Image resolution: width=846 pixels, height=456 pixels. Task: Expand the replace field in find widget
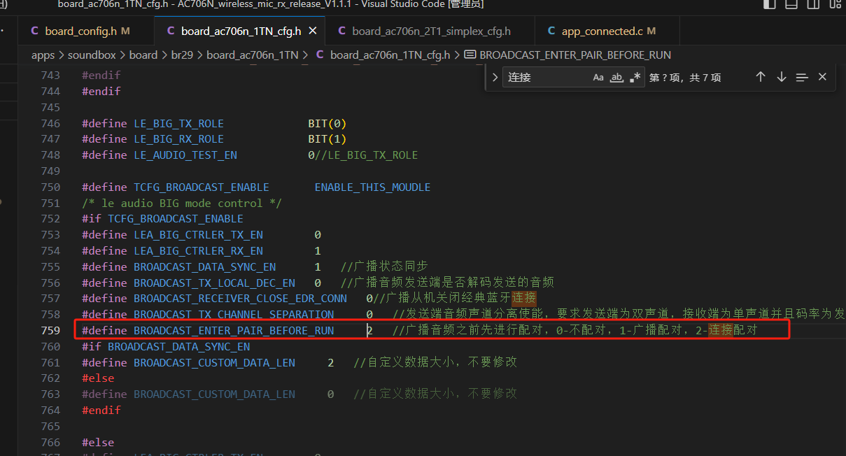coord(495,78)
